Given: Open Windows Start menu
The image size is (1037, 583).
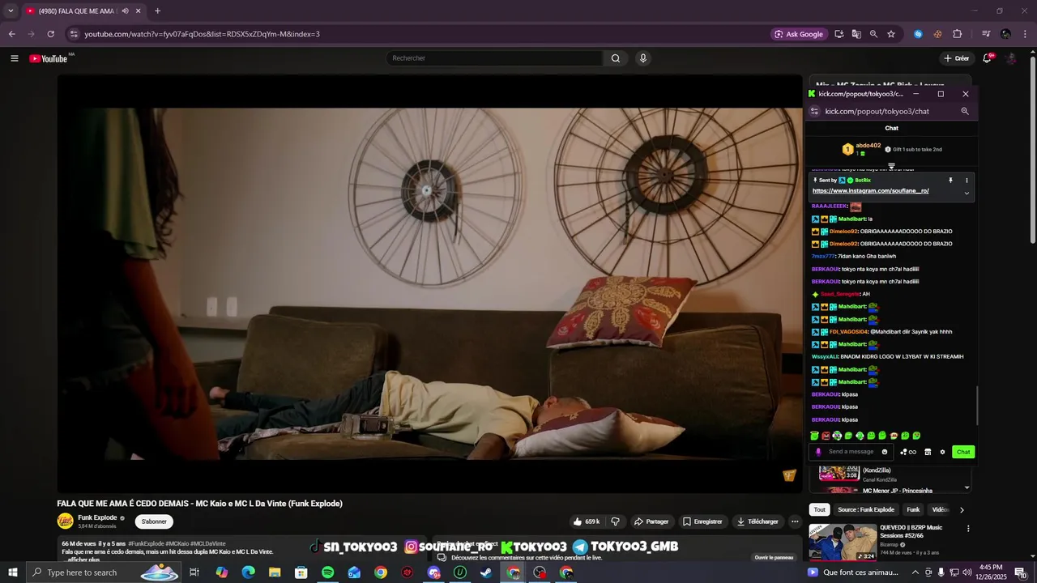Looking at the screenshot, I should (x=12, y=572).
